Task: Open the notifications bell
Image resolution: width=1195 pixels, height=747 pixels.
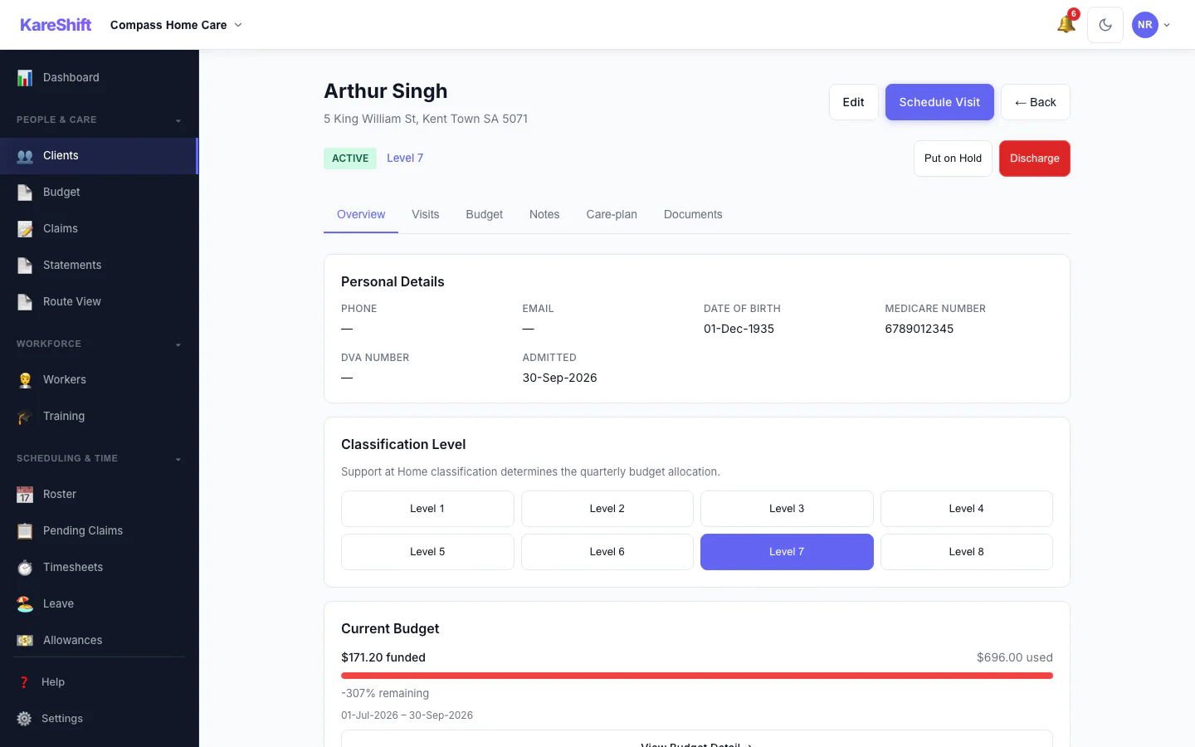Action: click(x=1066, y=24)
